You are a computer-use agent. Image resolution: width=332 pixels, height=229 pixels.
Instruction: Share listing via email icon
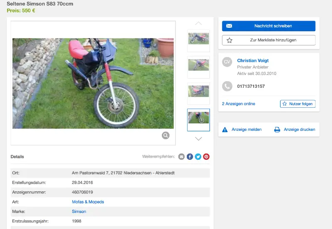click(181, 157)
